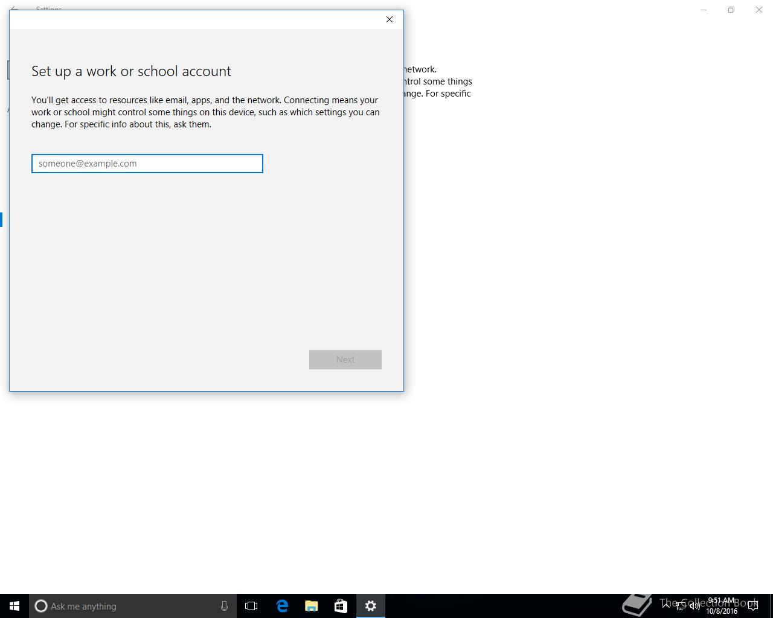Click the Show desktop sliver
The width and height of the screenshot is (773, 618).
pyautogui.click(x=771, y=606)
